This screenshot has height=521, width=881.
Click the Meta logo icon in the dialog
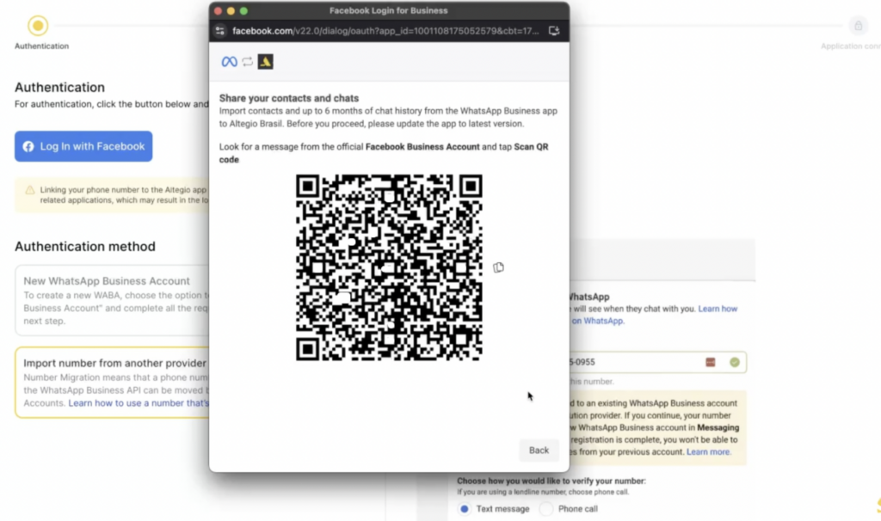coord(229,62)
